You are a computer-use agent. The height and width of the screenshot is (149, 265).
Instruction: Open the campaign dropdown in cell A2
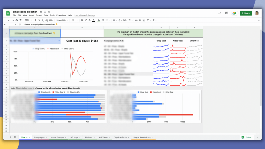[59, 41]
